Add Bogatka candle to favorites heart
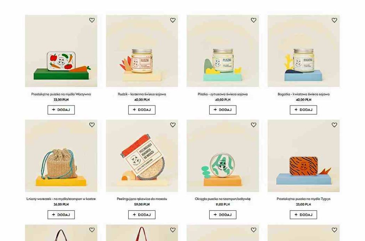The image size is (365, 241). tap(334, 20)
